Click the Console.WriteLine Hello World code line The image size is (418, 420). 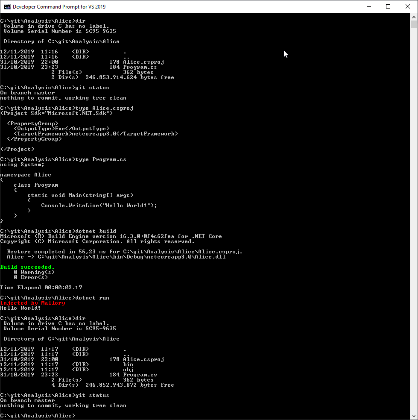click(x=98, y=205)
